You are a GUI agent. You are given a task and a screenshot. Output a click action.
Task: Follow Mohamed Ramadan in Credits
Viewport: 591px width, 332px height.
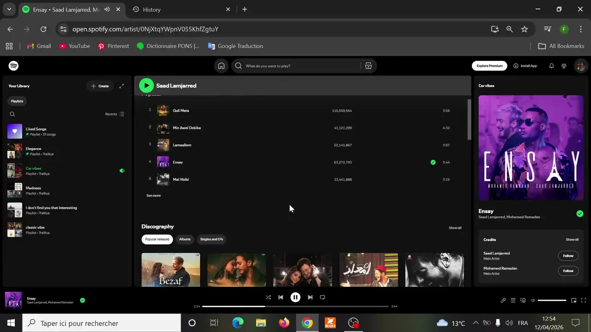tap(568, 271)
